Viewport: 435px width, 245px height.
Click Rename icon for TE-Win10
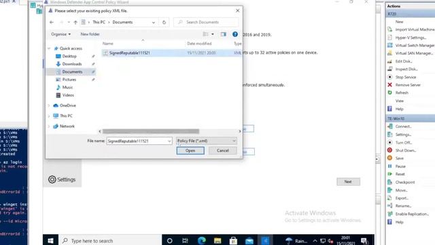pos(389,206)
